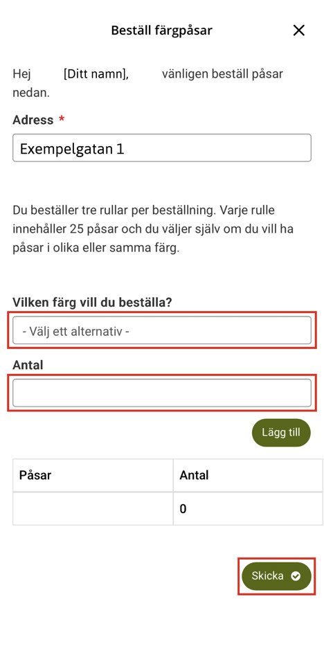324x669 pixels.
Task: Focus the Adress field containing Exempelgatan 1
Action: click(162, 148)
